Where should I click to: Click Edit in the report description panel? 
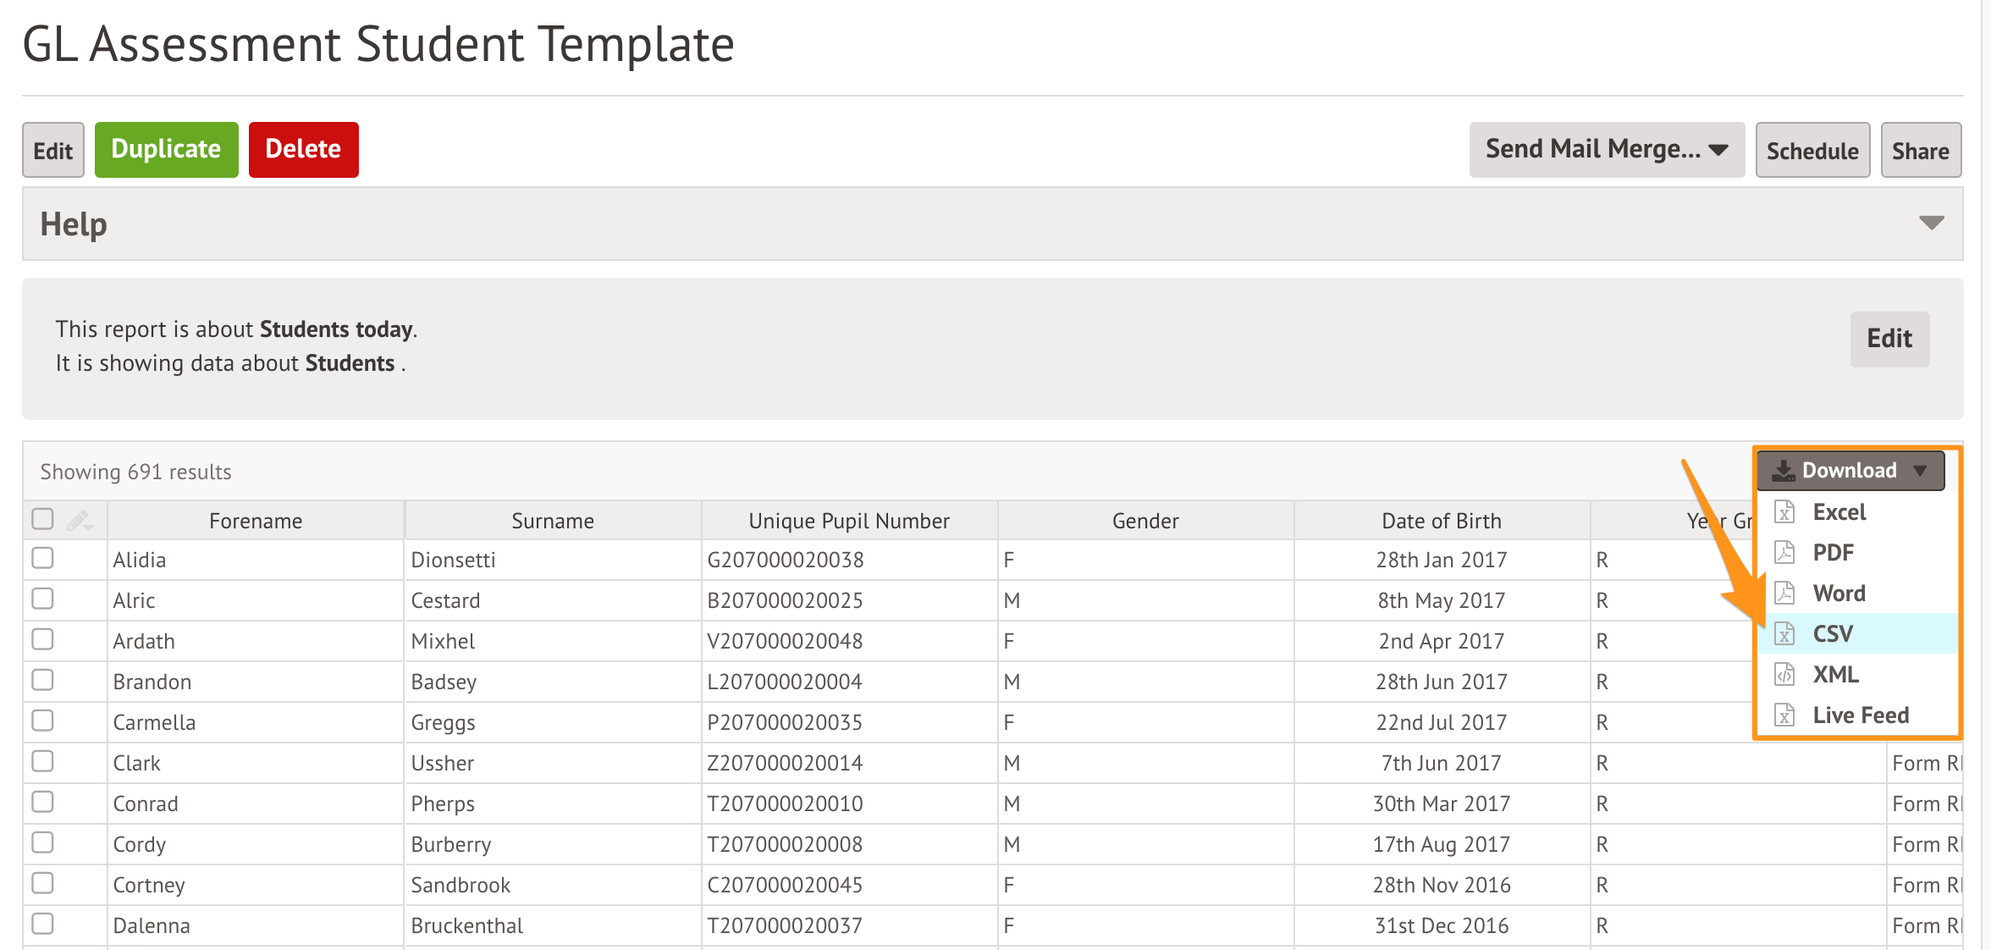tap(1889, 339)
